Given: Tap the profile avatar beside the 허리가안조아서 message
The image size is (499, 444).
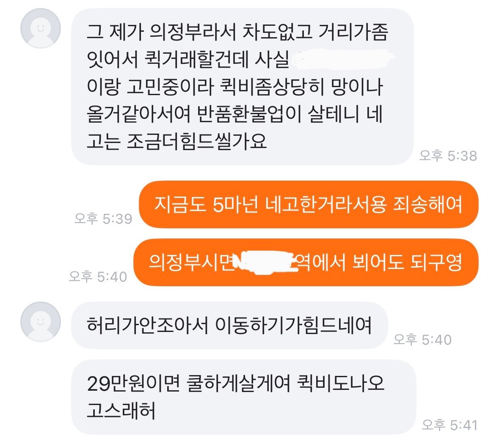Looking at the screenshot, I should click(40, 321).
